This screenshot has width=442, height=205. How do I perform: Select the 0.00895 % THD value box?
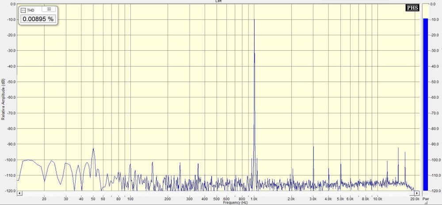coord(38,19)
